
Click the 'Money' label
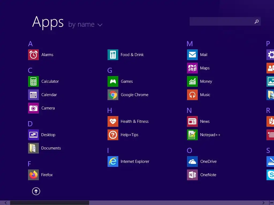pos(206,81)
